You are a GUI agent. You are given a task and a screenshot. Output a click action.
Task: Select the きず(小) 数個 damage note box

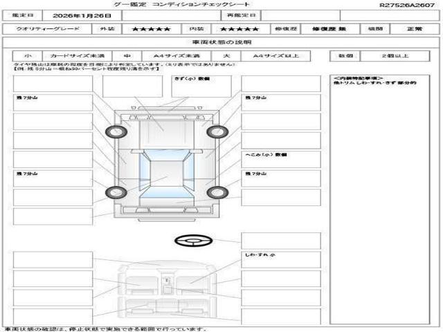point(201,86)
